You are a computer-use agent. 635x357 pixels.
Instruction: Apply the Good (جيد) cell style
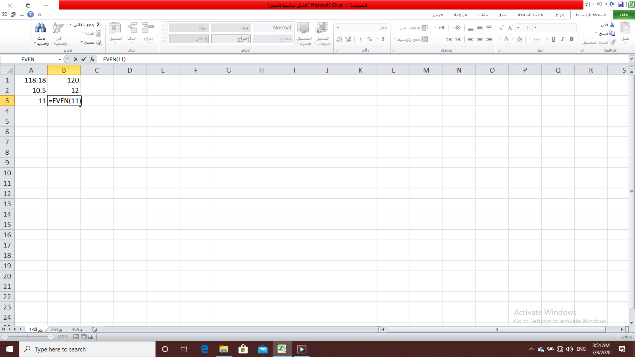231,28
